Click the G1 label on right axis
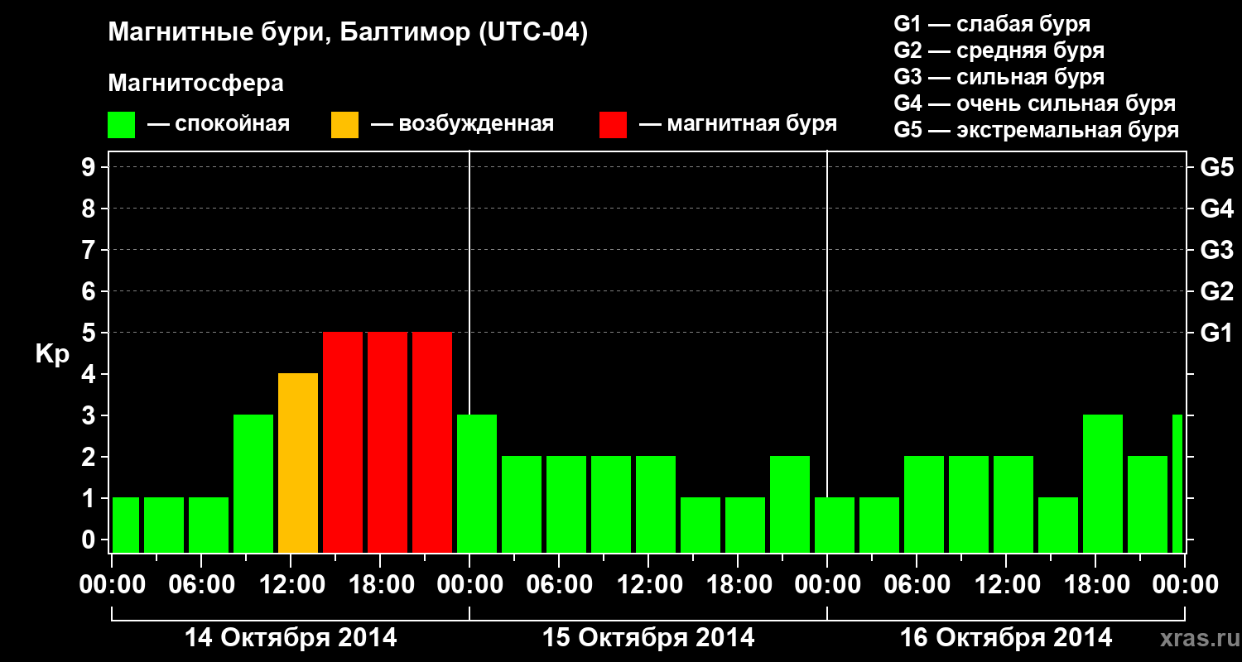The height and width of the screenshot is (662, 1242). click(1216, 333)
